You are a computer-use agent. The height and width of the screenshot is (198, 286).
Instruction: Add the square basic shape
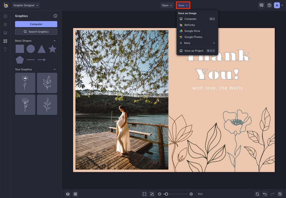point(20,49)
